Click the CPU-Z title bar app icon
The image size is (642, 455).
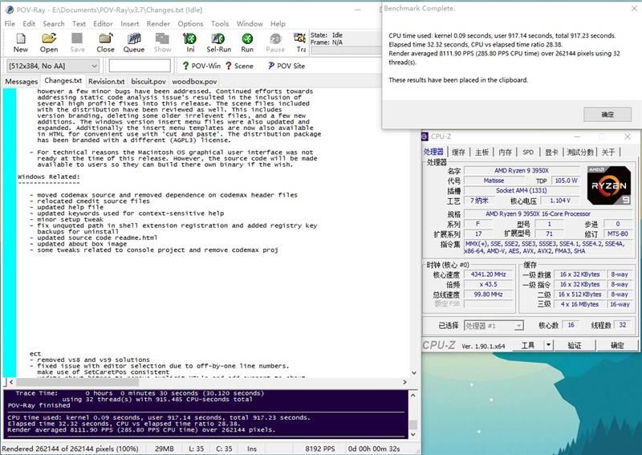pyautogui.click(x=425, y=136)
